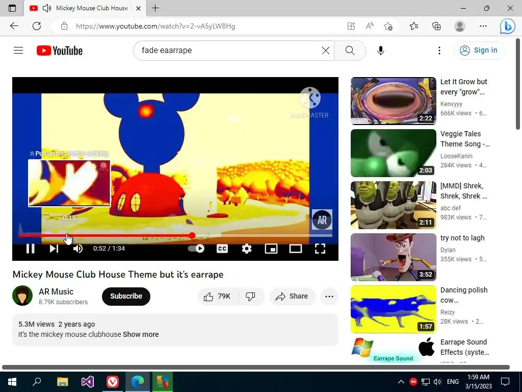Image resolution: width=522 pixels, height=392 pixels.
Task: Open more actions menu under video
Action: pyautogui.click(x=329, y=297)
